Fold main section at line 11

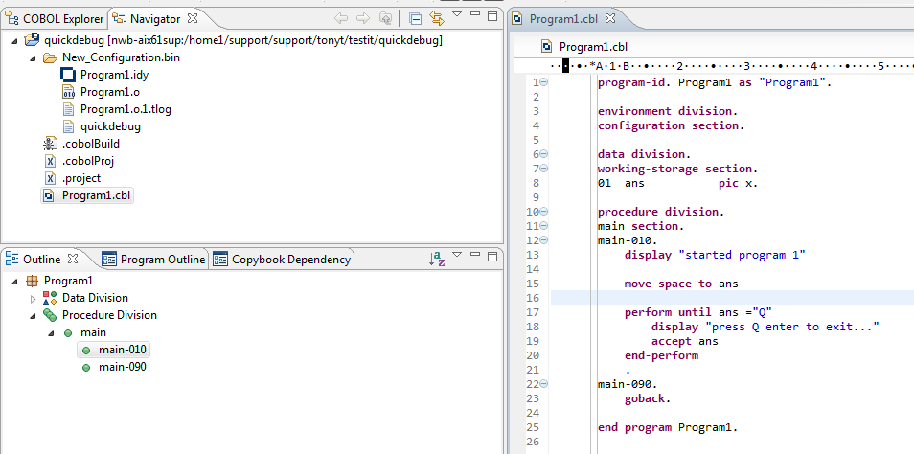(543, 226)
